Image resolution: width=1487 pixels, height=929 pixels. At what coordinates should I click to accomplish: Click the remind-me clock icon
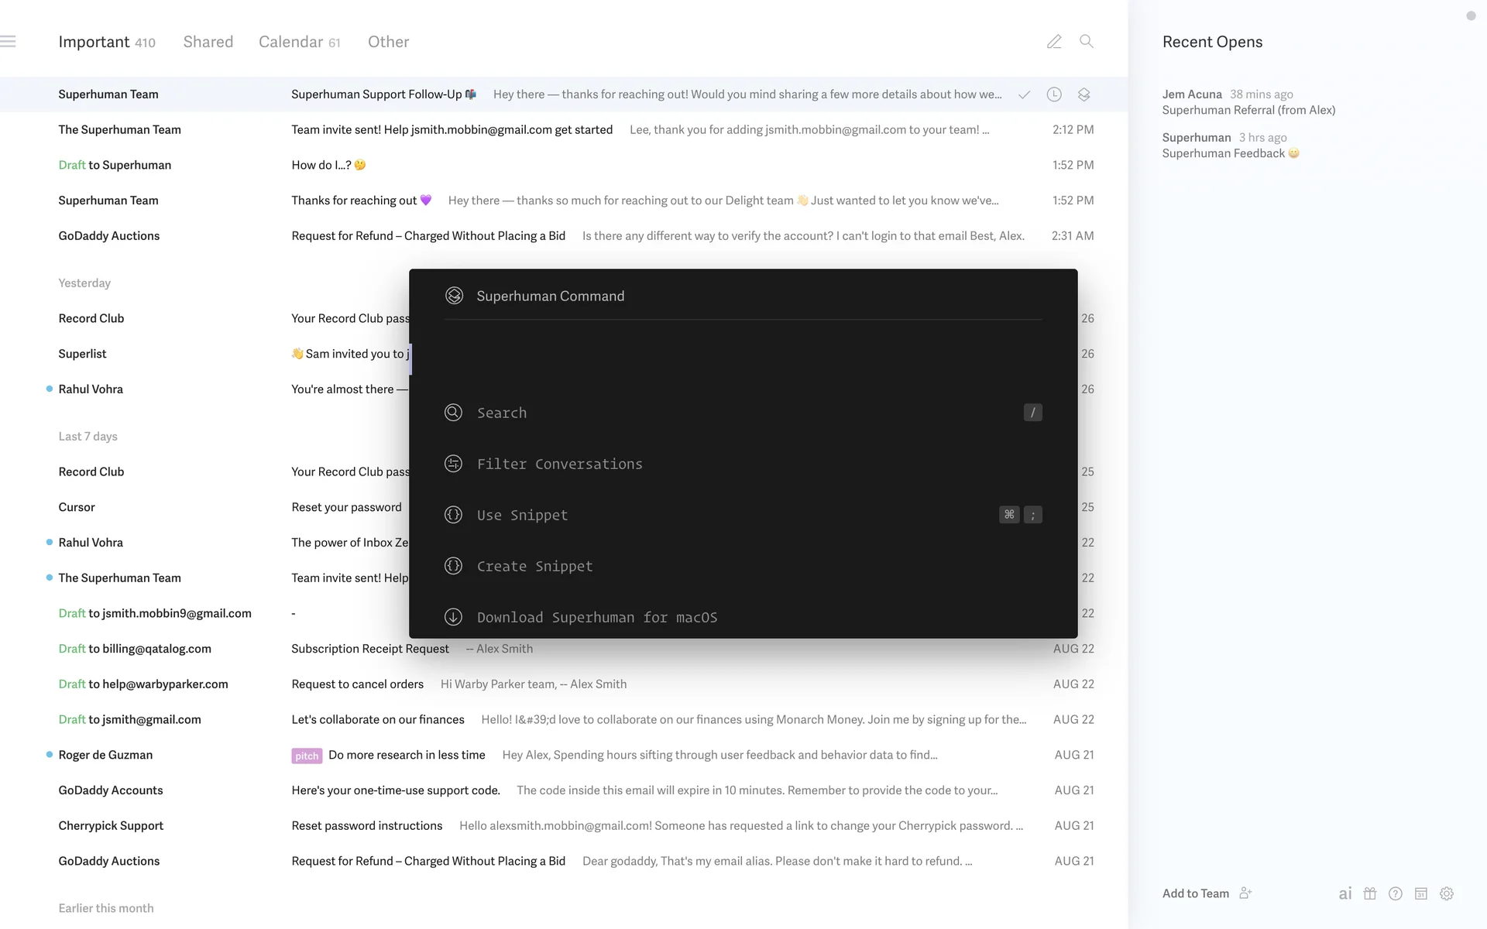(1054, 94)
